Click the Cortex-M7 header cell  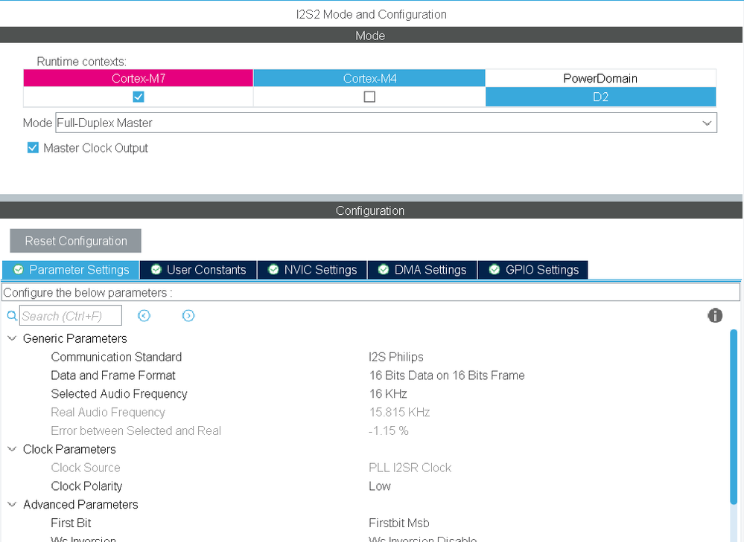[138, 78]
